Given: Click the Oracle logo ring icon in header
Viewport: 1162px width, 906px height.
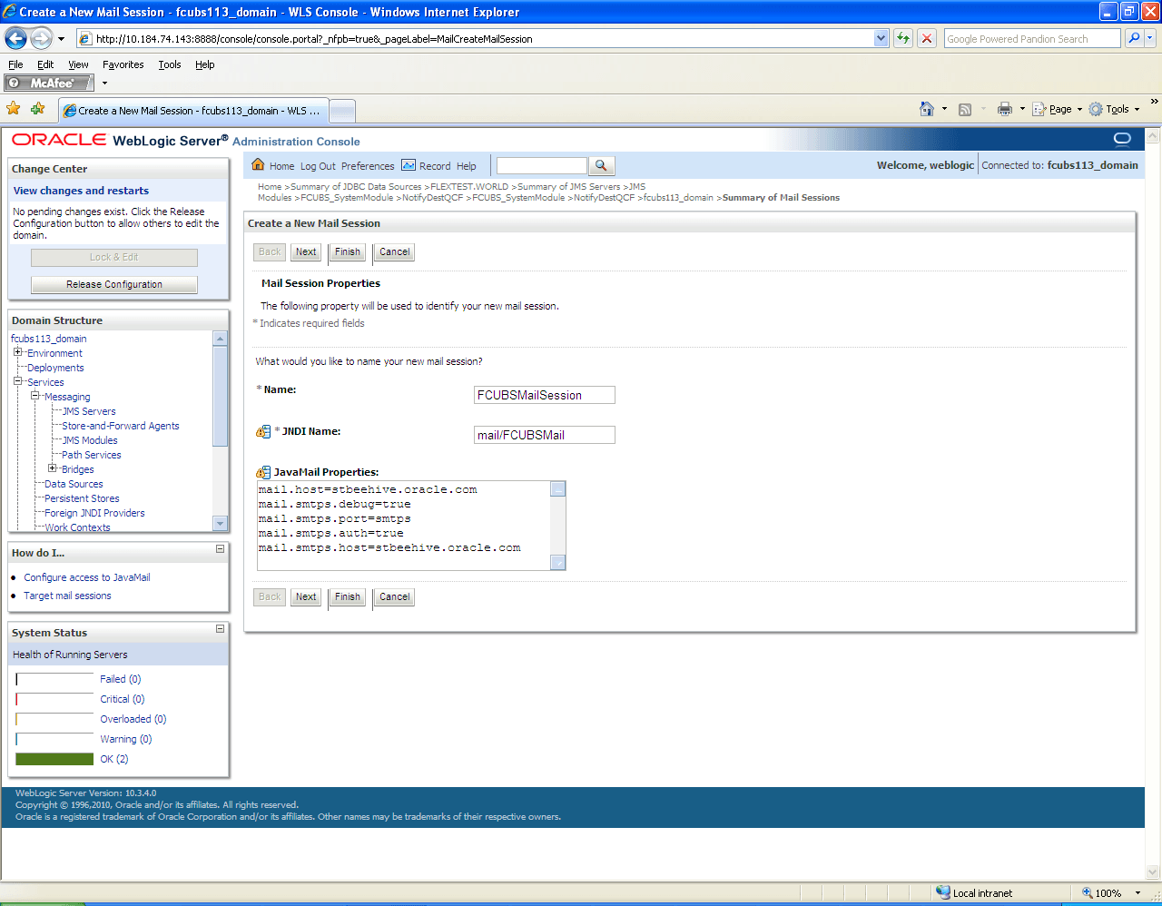Looking at the screenshot, I should click(1122, 139).
